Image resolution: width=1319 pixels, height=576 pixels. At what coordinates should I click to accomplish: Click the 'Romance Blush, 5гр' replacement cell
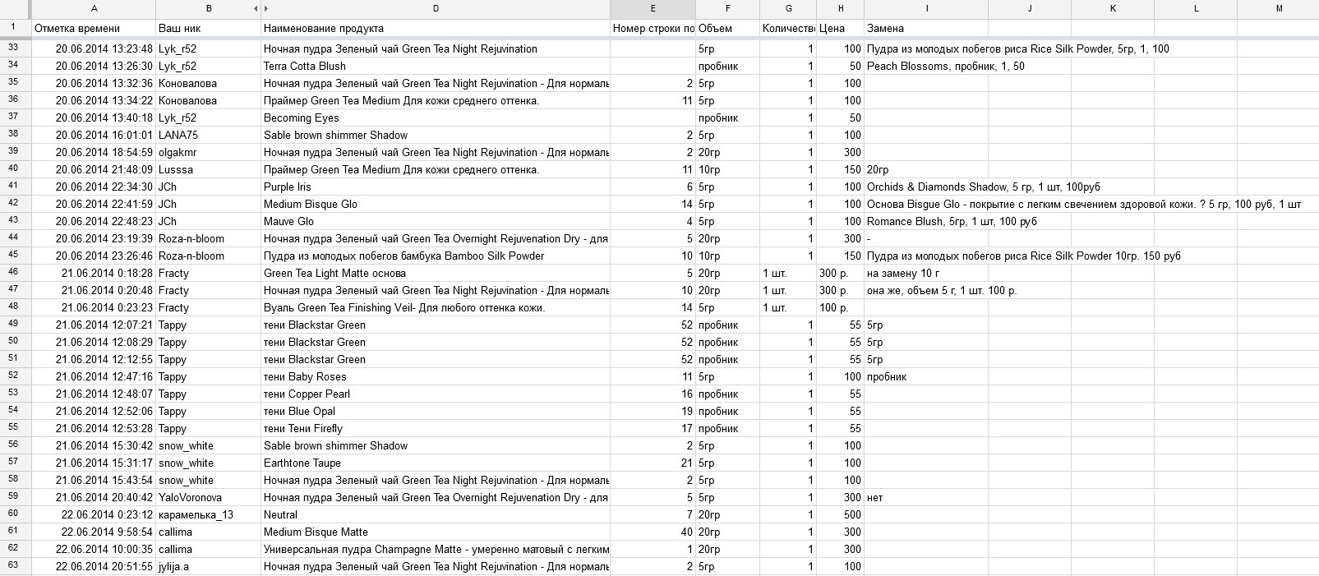tap(926, 221)
